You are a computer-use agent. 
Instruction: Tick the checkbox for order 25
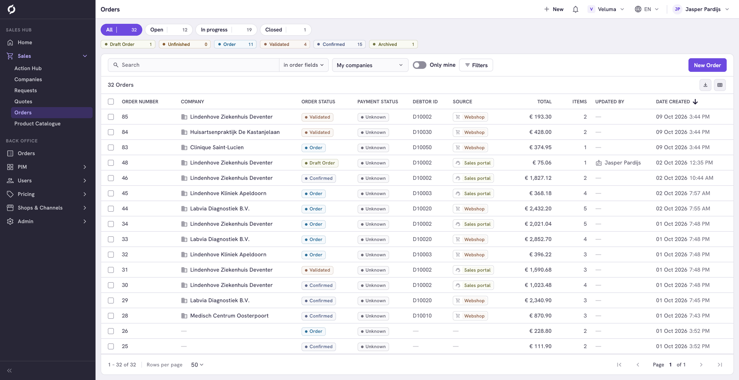111,346
